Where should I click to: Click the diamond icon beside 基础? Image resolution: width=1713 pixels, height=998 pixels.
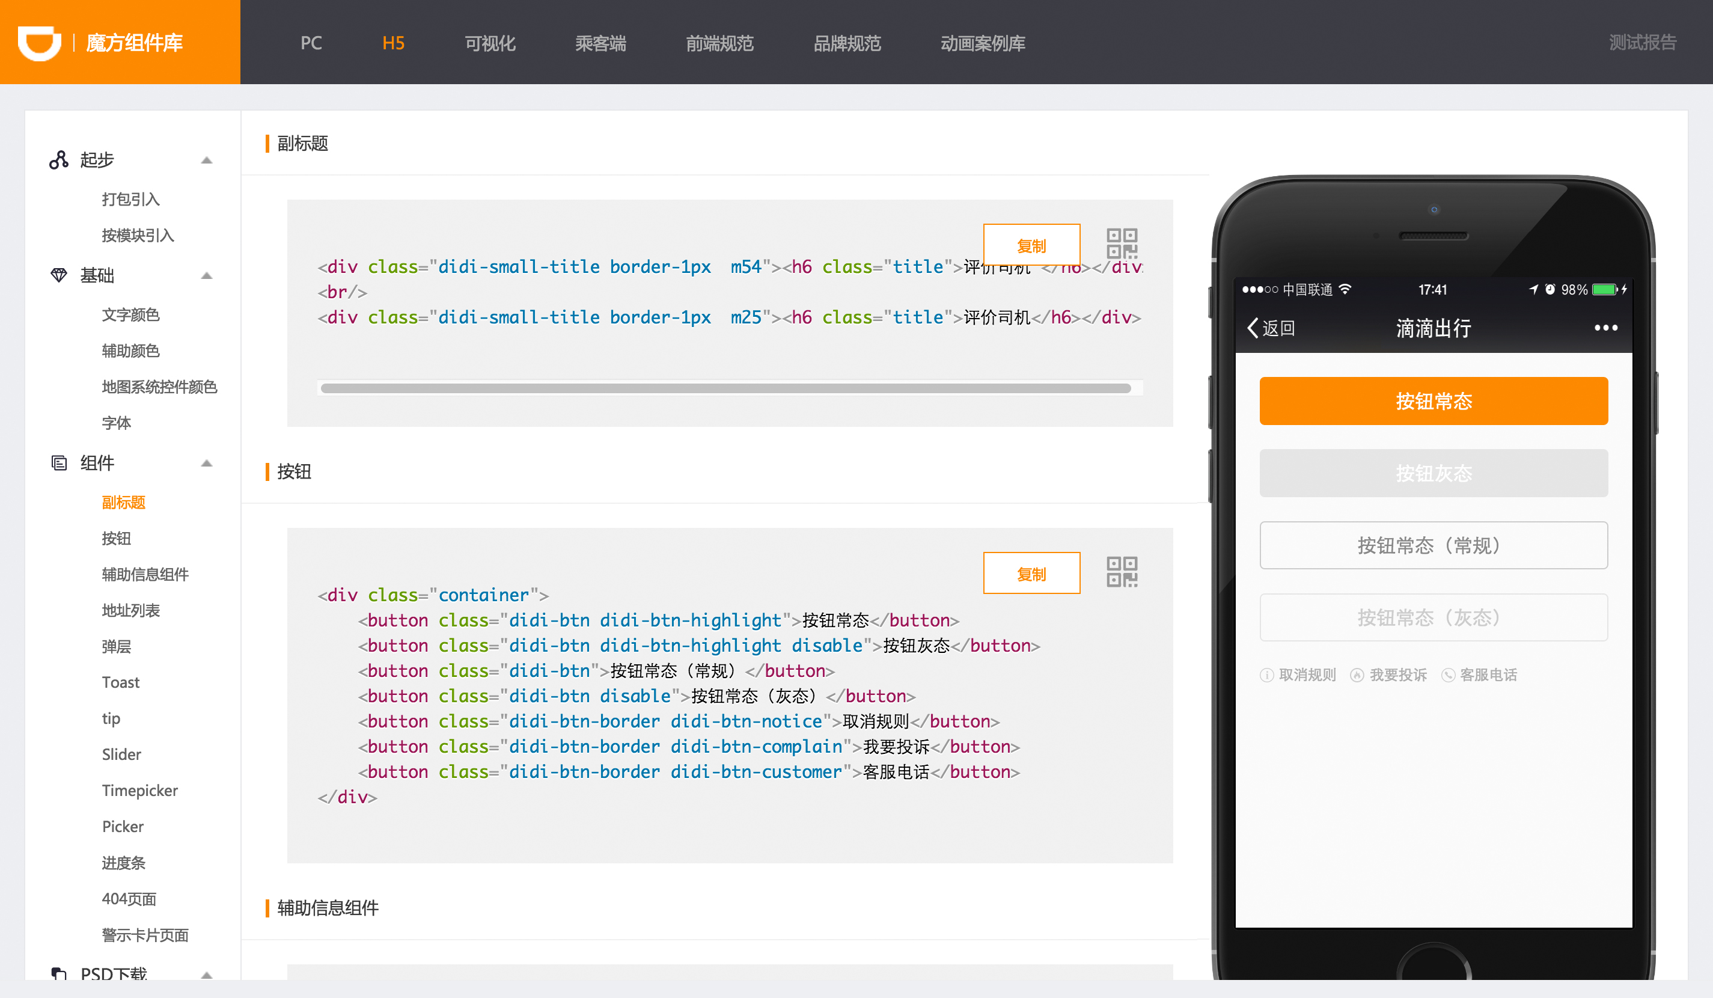point(59,275)
